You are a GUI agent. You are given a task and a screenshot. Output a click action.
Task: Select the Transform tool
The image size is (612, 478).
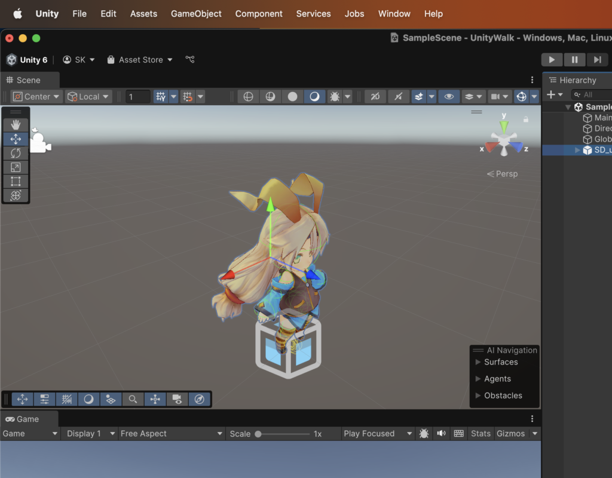[x=16, y=195]
